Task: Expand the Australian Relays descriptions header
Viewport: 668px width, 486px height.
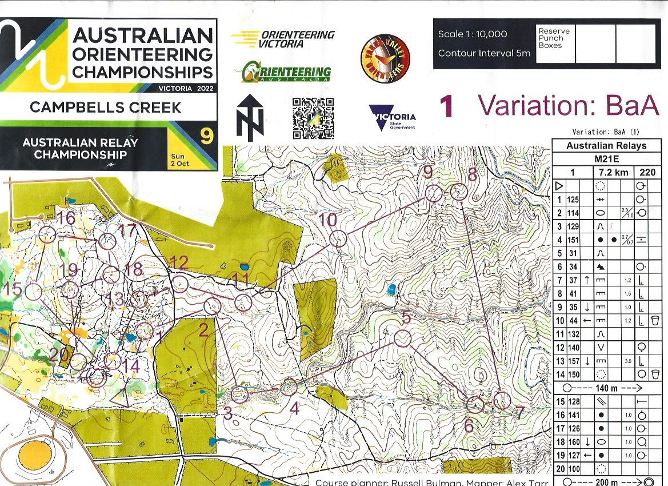Action: 607,146
